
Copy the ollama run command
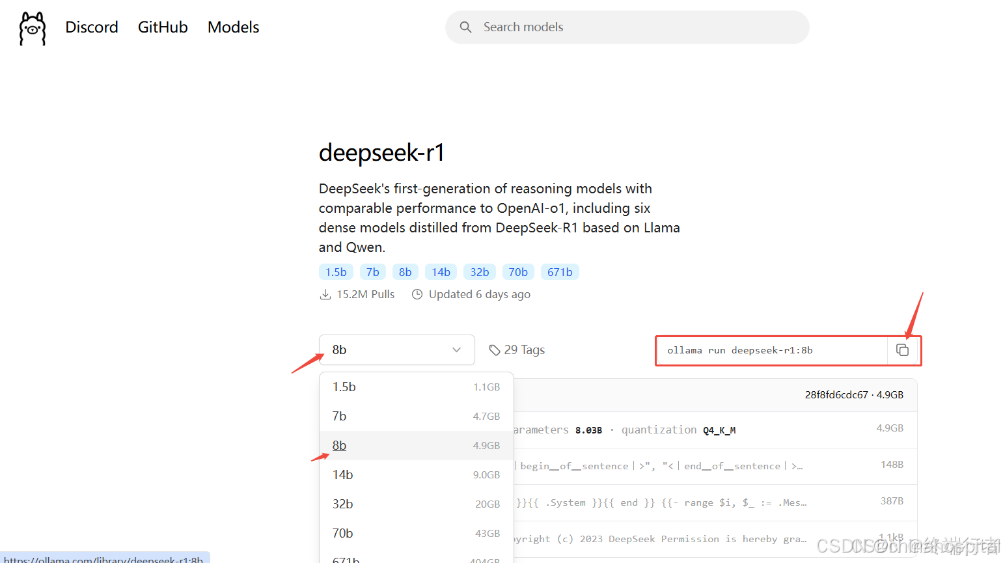pos(902,350)
